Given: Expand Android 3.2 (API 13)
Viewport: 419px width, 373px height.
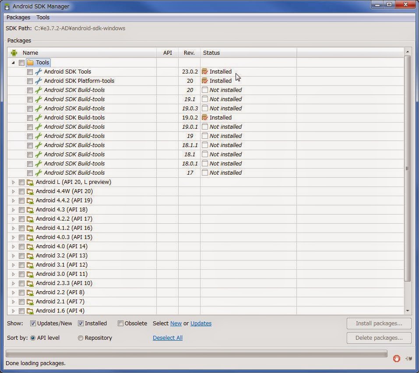Looking at the screenshot, I should [x=13, y=256].
